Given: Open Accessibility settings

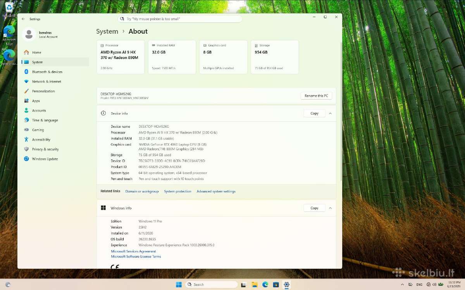Looking at the screenshot, I should click(55, 139).
